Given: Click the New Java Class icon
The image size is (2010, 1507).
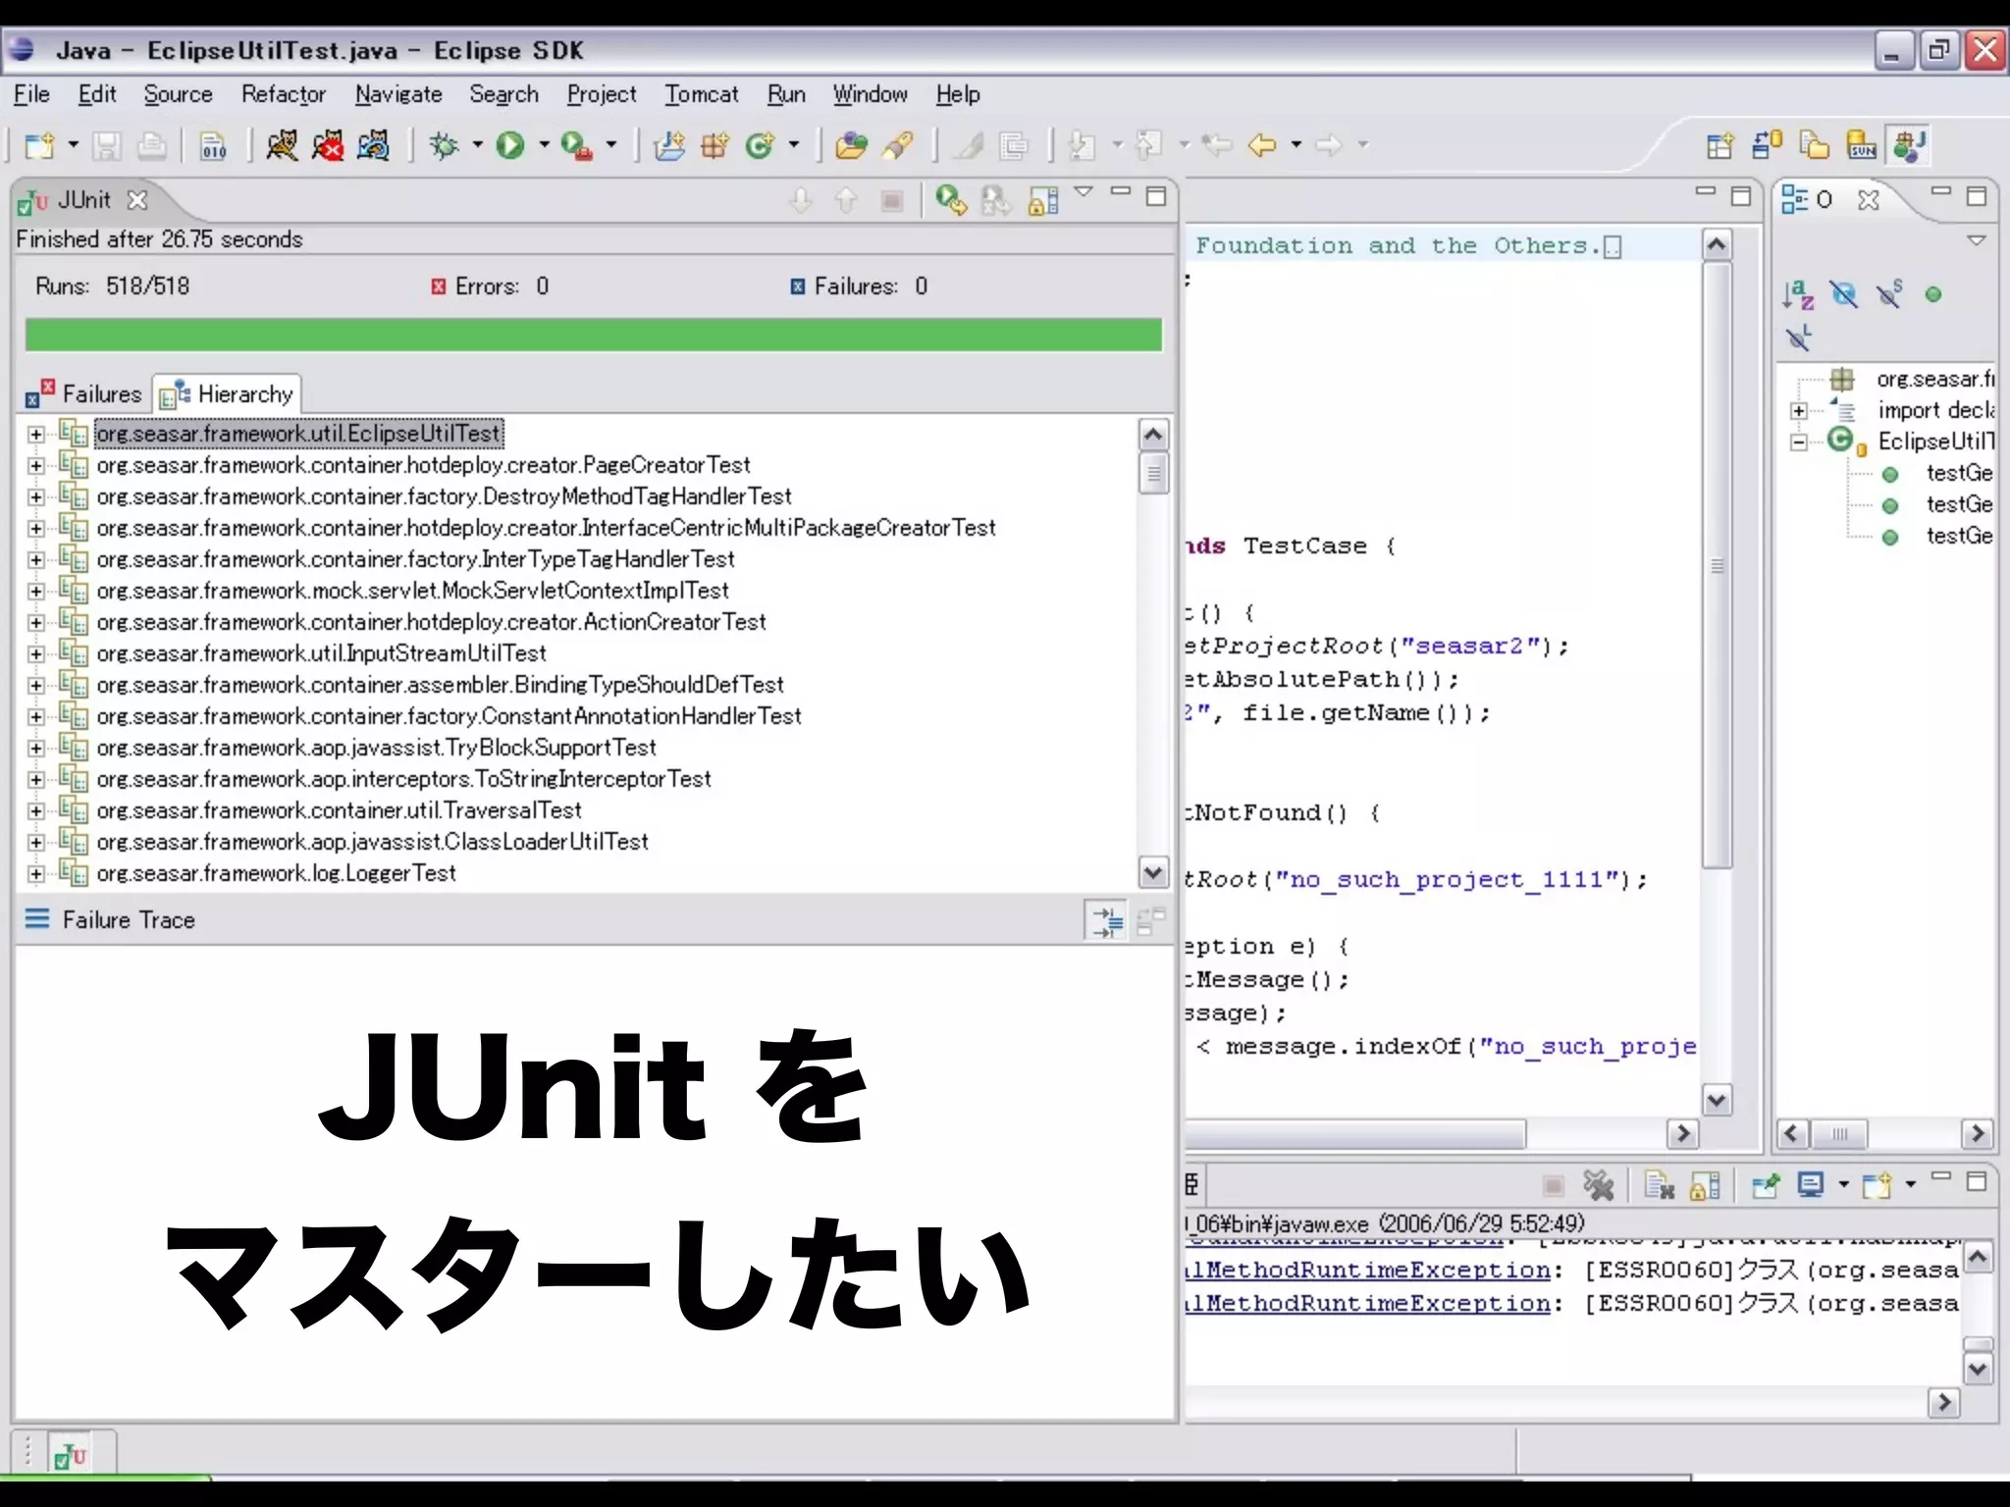Looking at the screenshot, I should [761, 146].
